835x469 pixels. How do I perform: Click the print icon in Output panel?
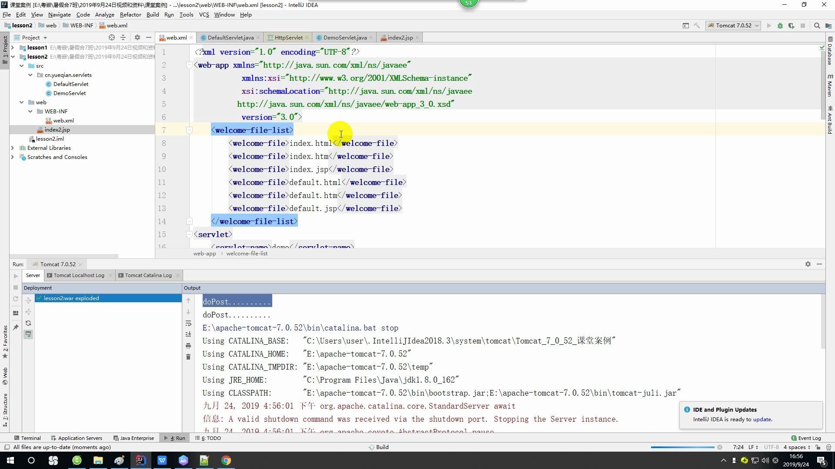(188, 346)
